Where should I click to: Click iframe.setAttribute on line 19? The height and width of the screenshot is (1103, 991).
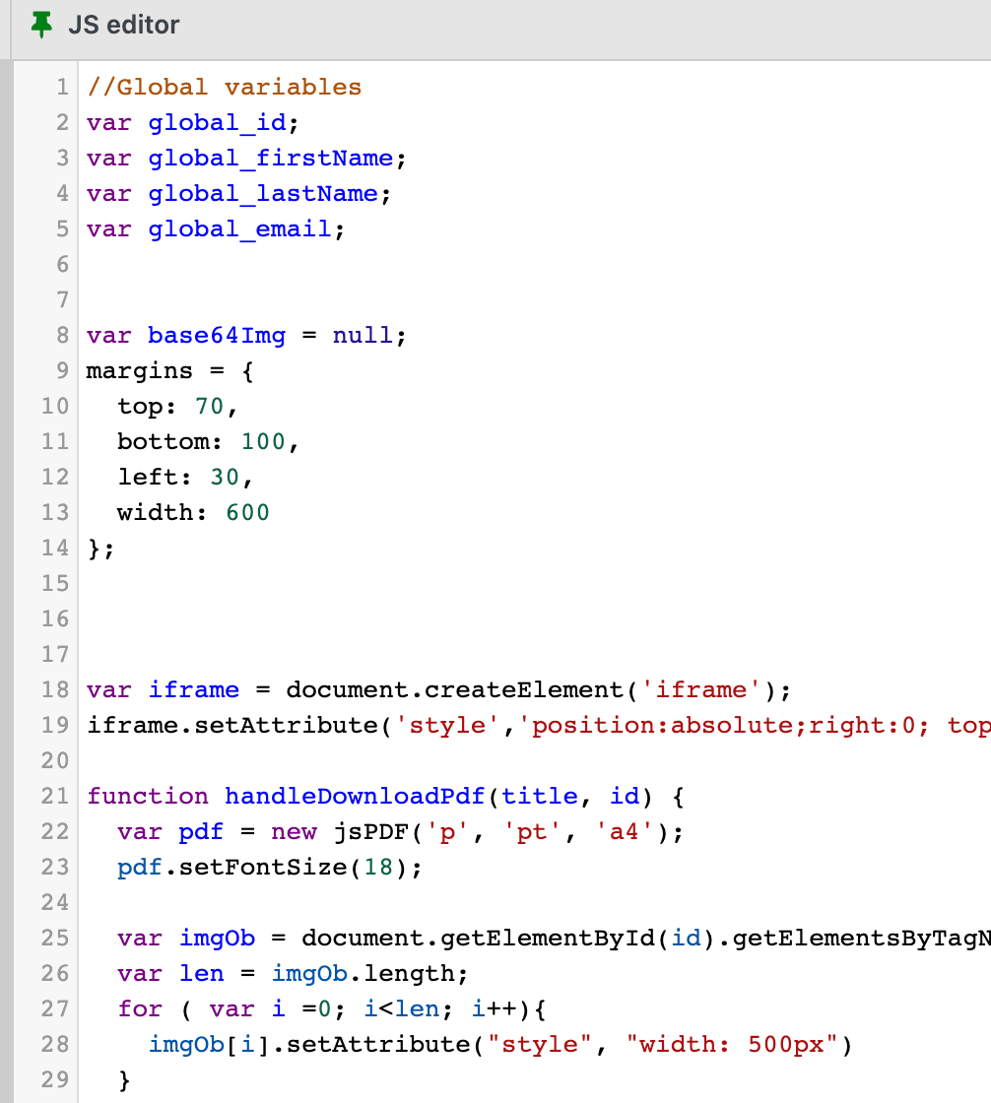[232, 725]
